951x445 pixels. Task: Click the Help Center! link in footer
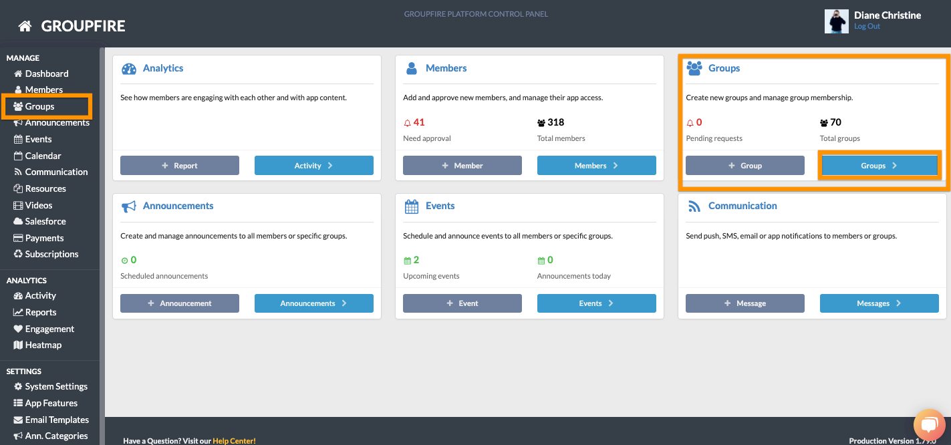click(234, 441)
